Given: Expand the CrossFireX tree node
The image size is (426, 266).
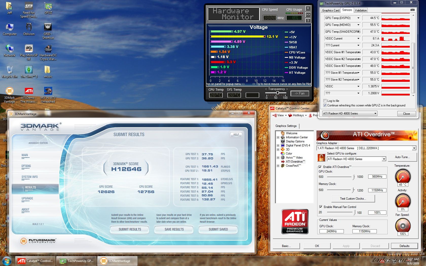Looking at the screenshot, I should (278, 166).
